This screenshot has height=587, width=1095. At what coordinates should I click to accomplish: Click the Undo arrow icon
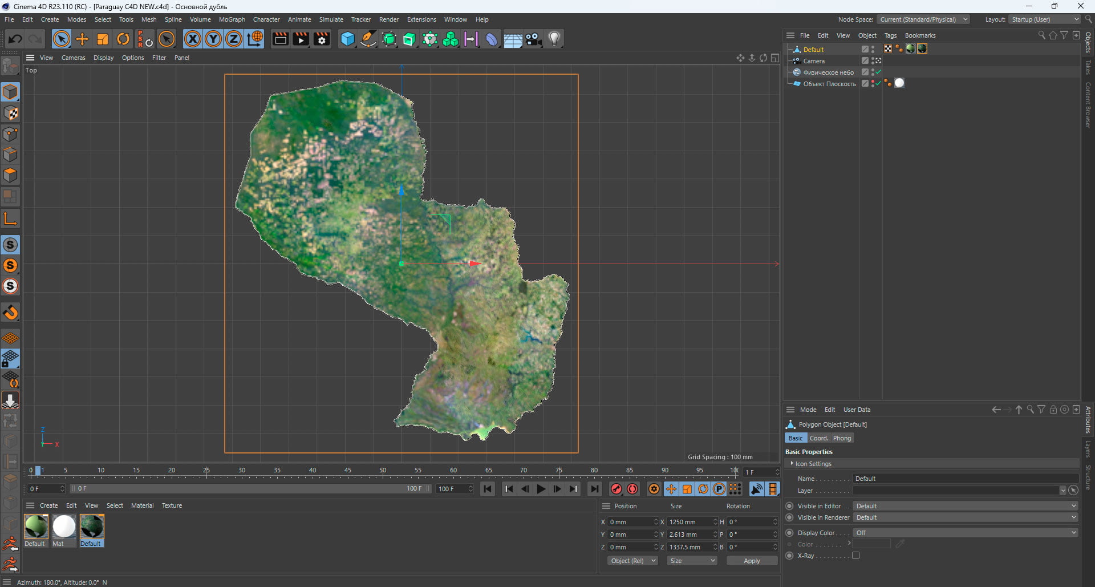tap(15, 39)
